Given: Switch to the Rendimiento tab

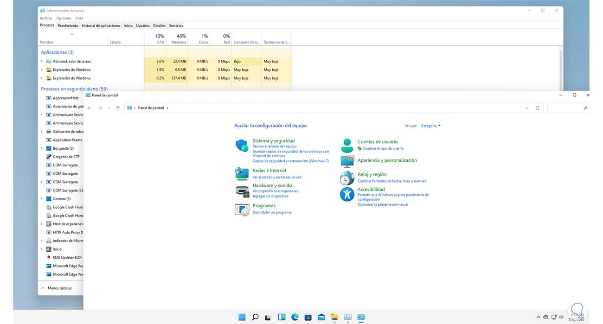Looking at the screenshot, I should click(x=68, y=25).
